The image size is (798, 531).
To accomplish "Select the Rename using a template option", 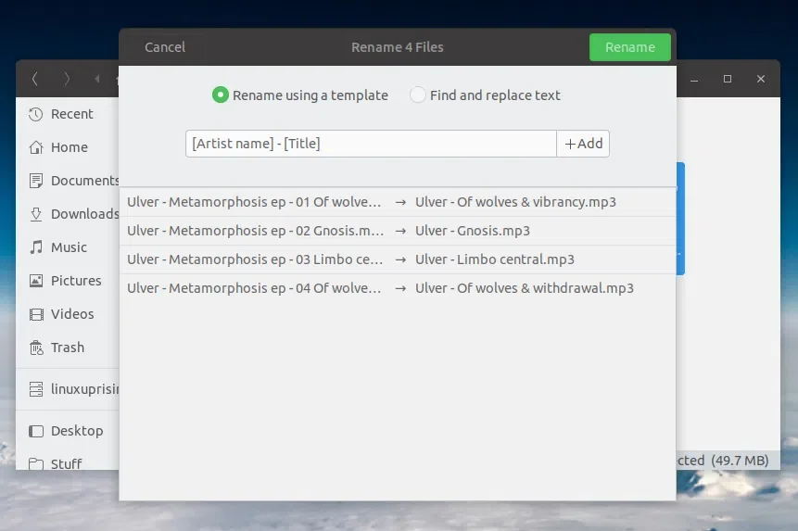I will coord(221,95).
